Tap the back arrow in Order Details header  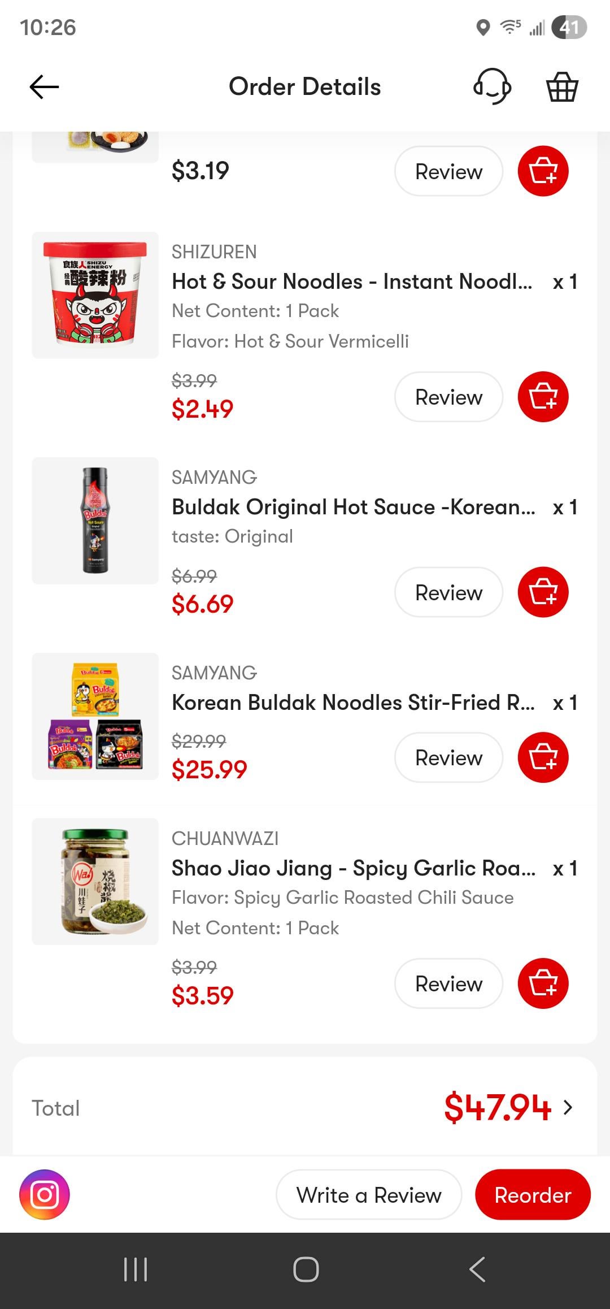coord(44,87)
